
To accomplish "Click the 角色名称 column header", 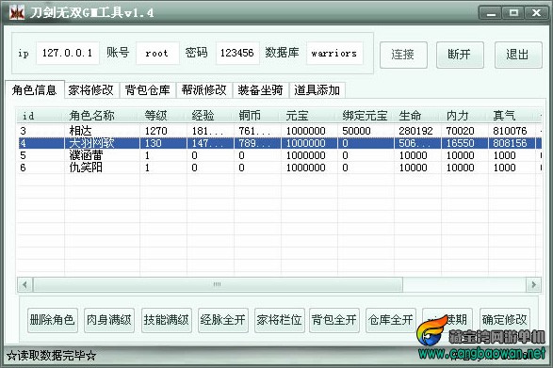I will [x=103, y=116].
